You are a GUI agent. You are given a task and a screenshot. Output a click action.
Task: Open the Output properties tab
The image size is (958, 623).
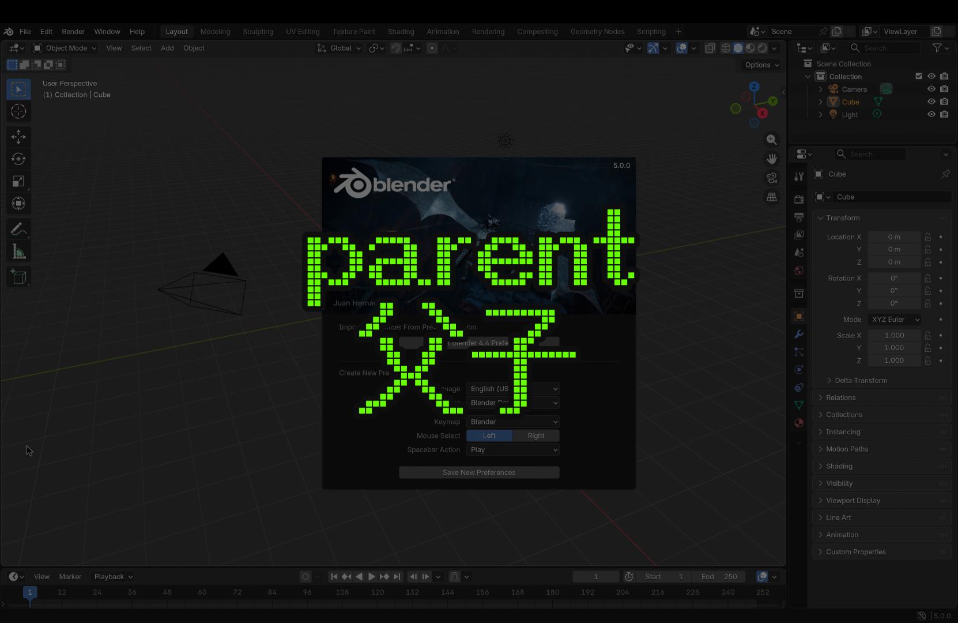click(799, 217)
